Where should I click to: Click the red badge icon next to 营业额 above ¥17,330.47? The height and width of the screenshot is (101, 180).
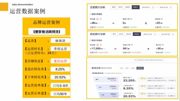(97, 45)
